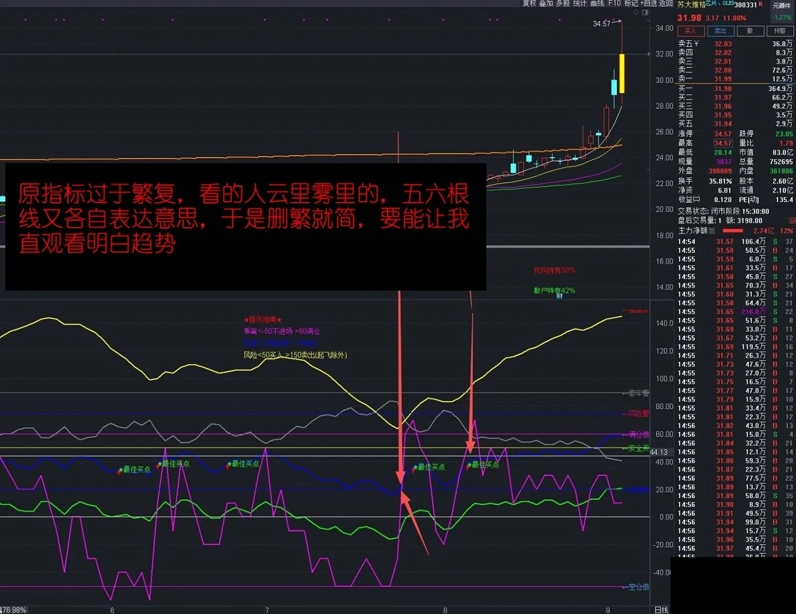Click the diamond marker icon above the chart
This screenshot has width=796, height=614.
tap(636, 13)
